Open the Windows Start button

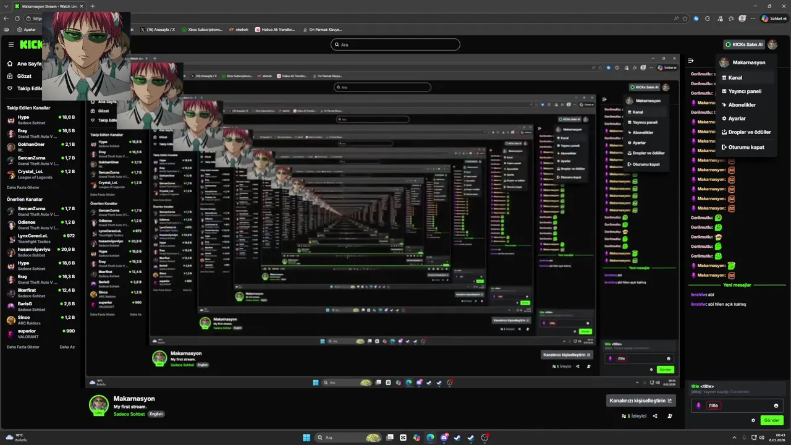(307, 438)
